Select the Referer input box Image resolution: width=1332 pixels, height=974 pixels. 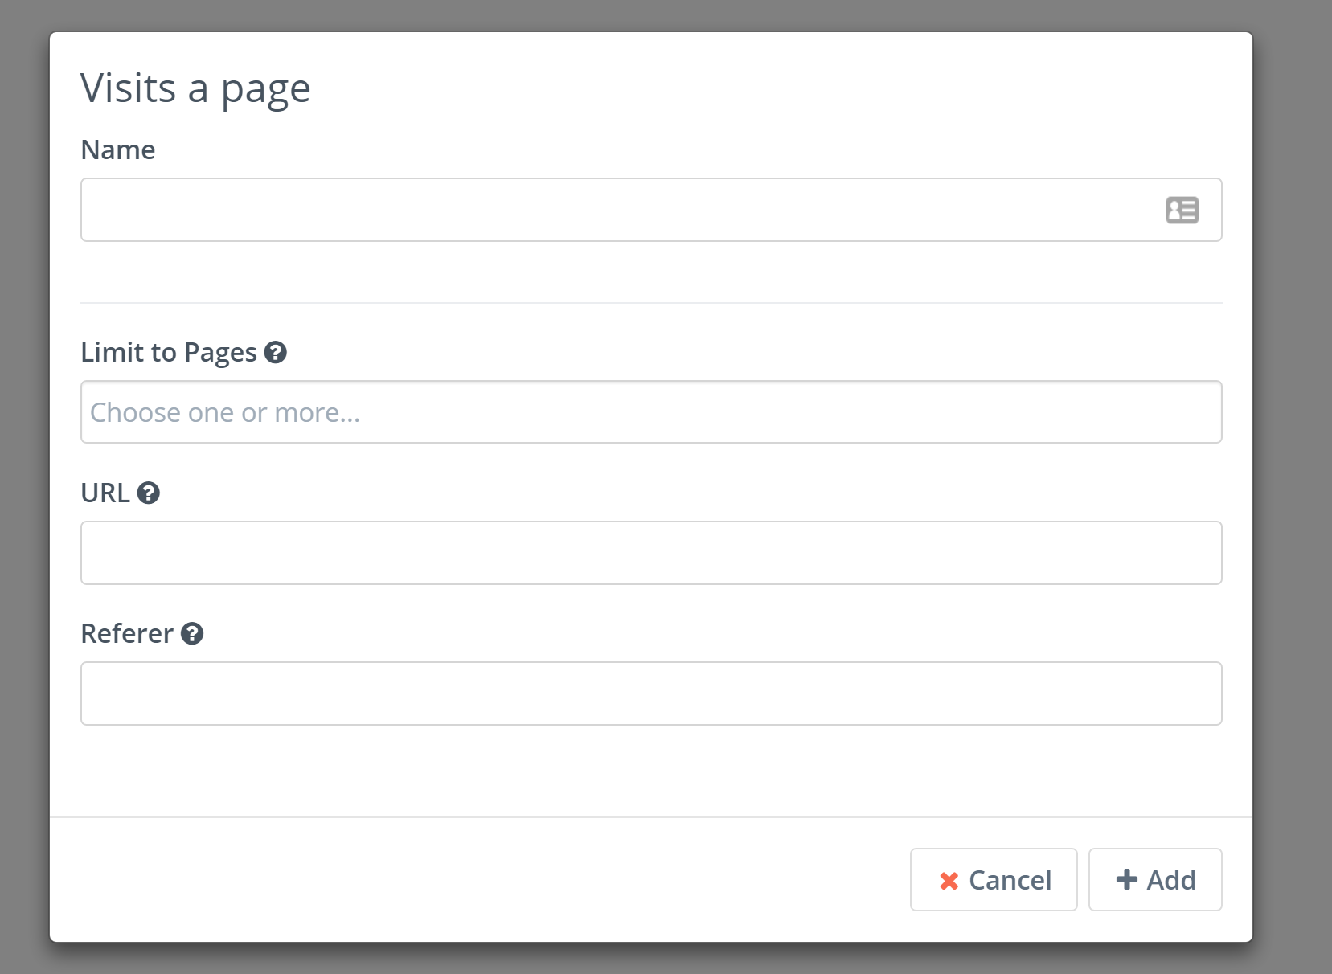tap(651, 694)
